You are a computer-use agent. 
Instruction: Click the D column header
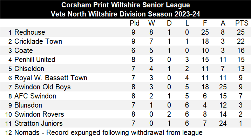(169, 23)
